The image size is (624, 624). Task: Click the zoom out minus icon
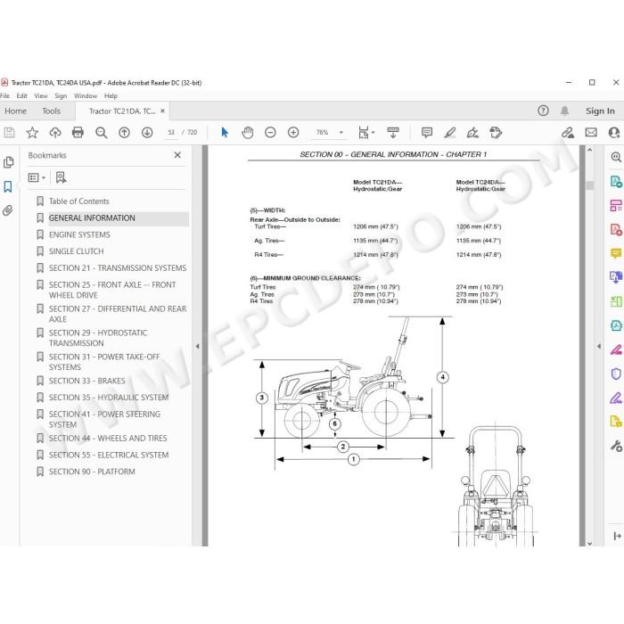[270, 133]
